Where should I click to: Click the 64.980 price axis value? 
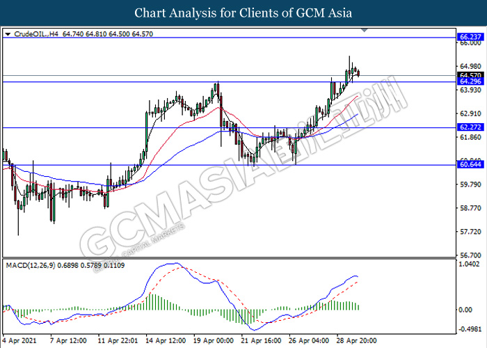470,66
